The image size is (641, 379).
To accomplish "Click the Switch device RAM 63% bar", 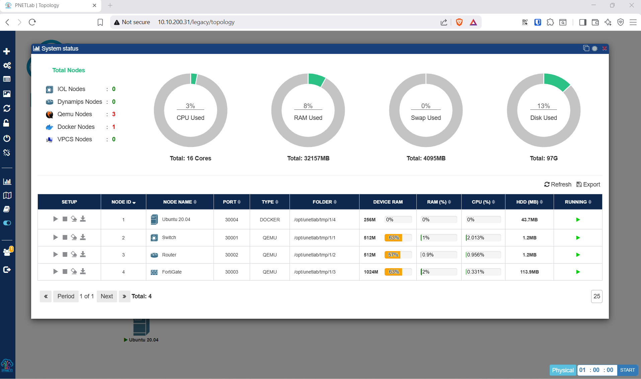I will pos(398,238).
